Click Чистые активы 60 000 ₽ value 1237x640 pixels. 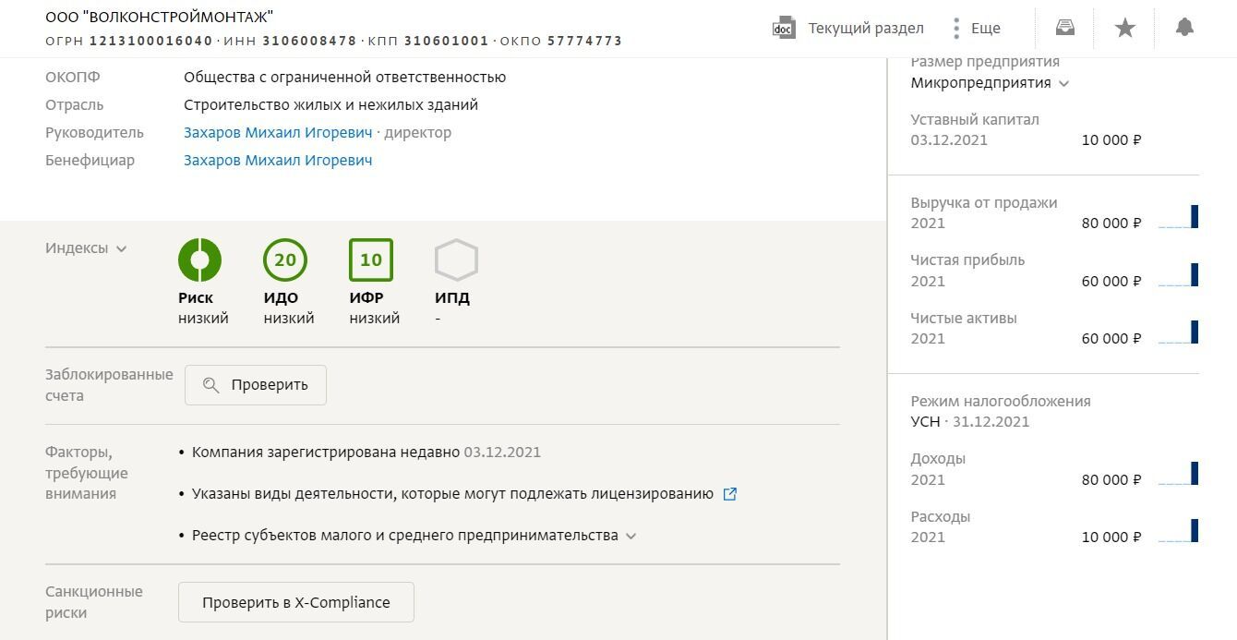[1111, 339]
